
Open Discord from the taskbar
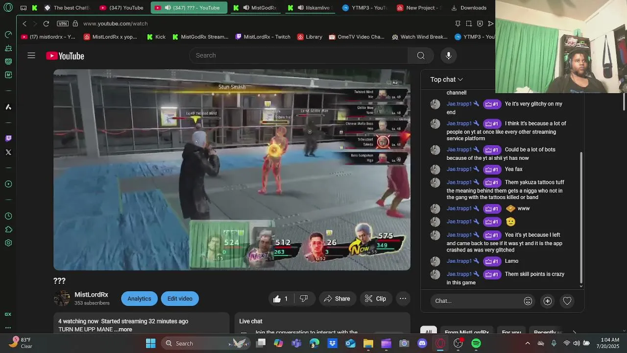point(422,343)
